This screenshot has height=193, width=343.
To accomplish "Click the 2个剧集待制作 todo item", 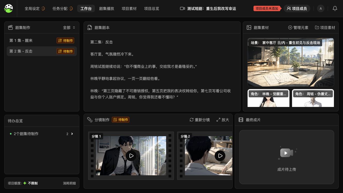I will point(42,134).
